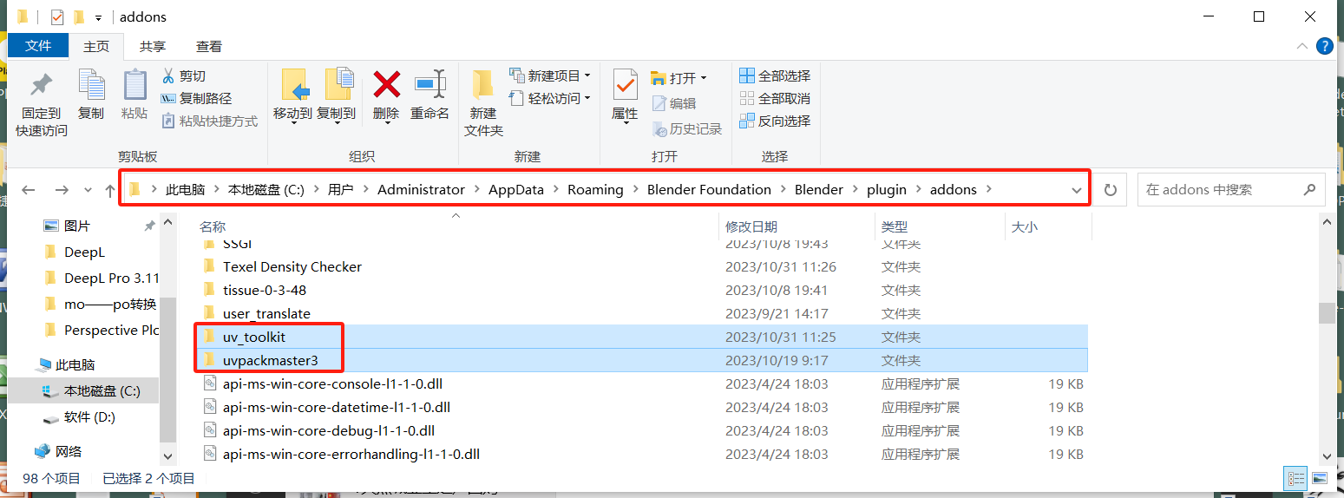1344x498 pixels.
Task: Open the address bar history dropdown
Action: [1077, 190]
